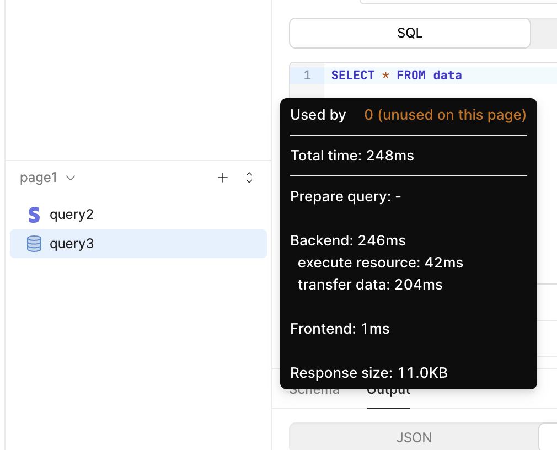Click the Stripe icon beside query2
This screenshot has height=450, width=557.
(34, 215)
